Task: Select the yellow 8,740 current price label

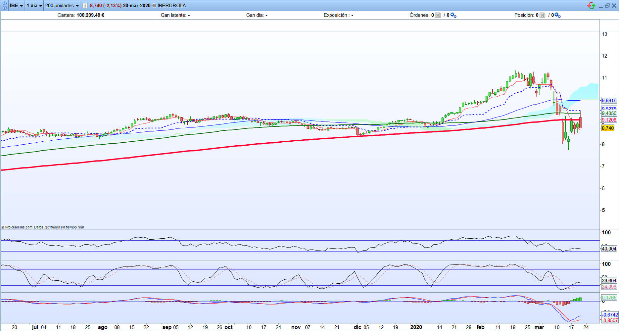Action: click(608, 128)
